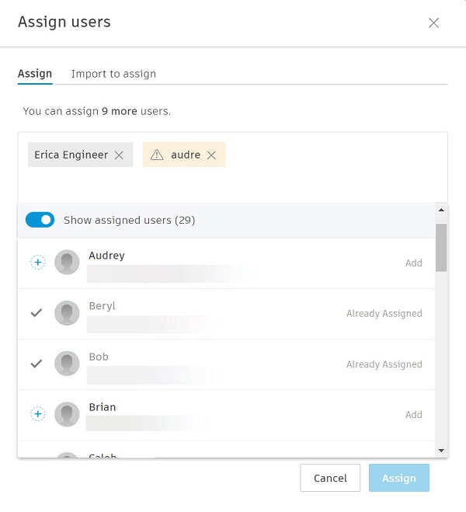The height and width of the screenshot is (512, 466).
Task: Click Bob's checkmark icon
Action: 37,364
